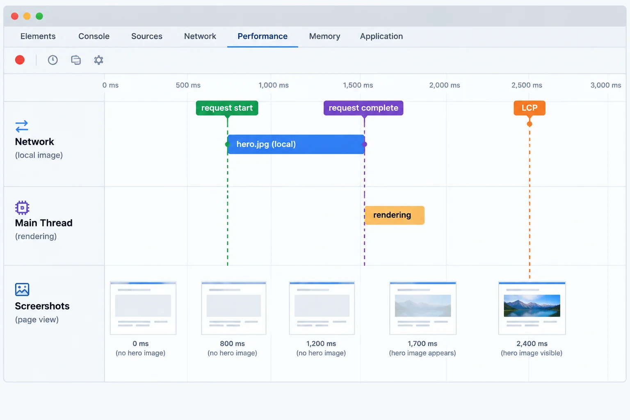Open the 800 ms screenshot thumbnail
This screenshot has width=630, height=420.
tap(234, 308)
